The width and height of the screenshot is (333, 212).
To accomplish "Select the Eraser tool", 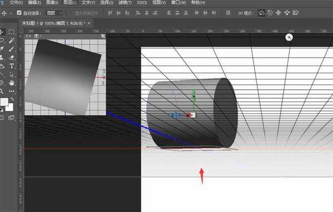I will (x=12, y=57).
